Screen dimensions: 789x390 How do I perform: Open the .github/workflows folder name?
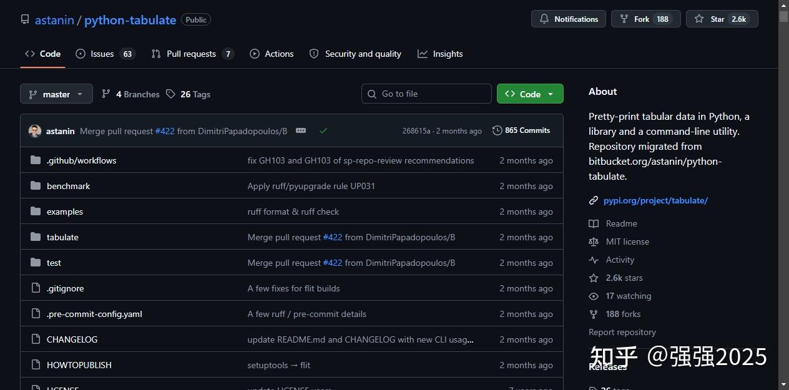point(82,160)
